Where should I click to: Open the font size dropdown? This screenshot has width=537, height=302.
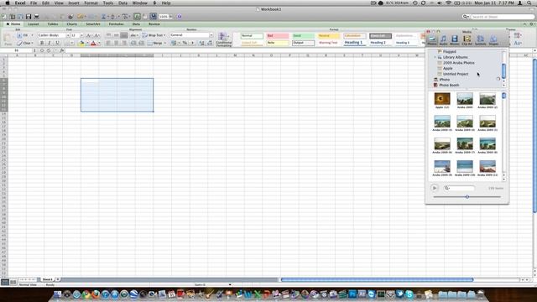pos(81,35)
